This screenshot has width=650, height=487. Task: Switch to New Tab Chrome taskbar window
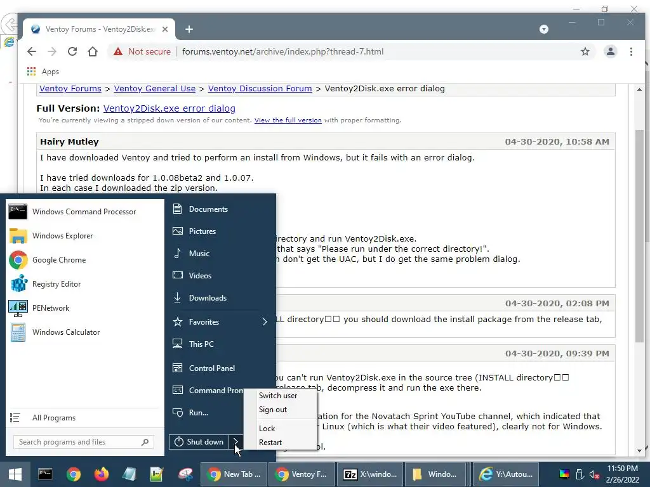(x=234, y=474)
